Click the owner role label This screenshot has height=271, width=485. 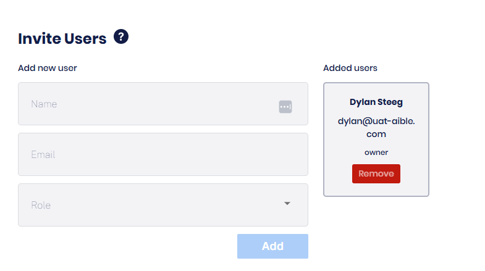click(376, 152)
